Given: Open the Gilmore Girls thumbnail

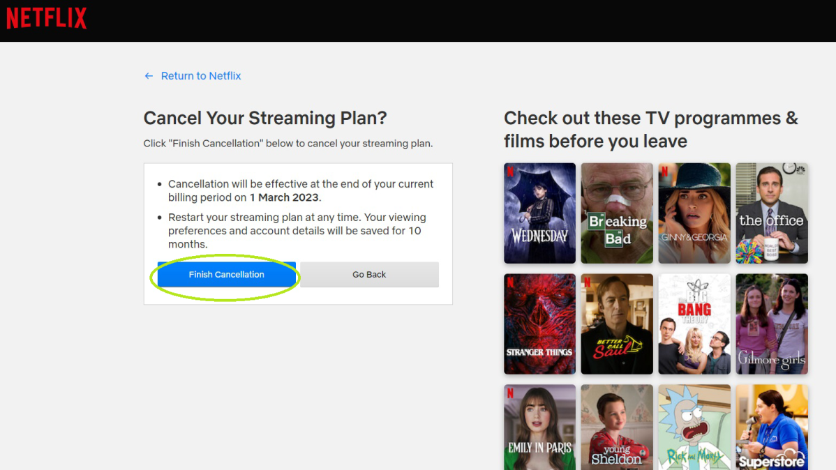Looking at the screenshot, I should pyautogui.click(x=772, y=324).
